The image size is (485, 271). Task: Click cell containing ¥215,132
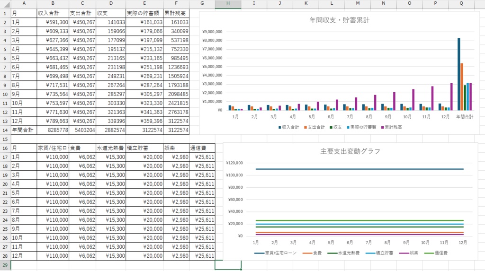pos(144,49)
